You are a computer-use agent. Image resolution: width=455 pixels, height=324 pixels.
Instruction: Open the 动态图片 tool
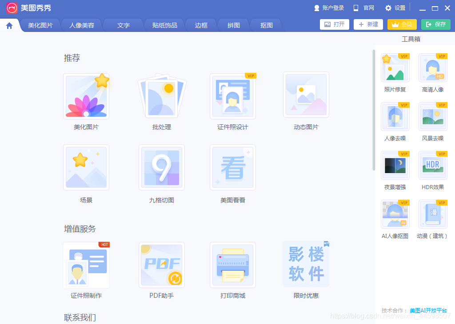306,95
